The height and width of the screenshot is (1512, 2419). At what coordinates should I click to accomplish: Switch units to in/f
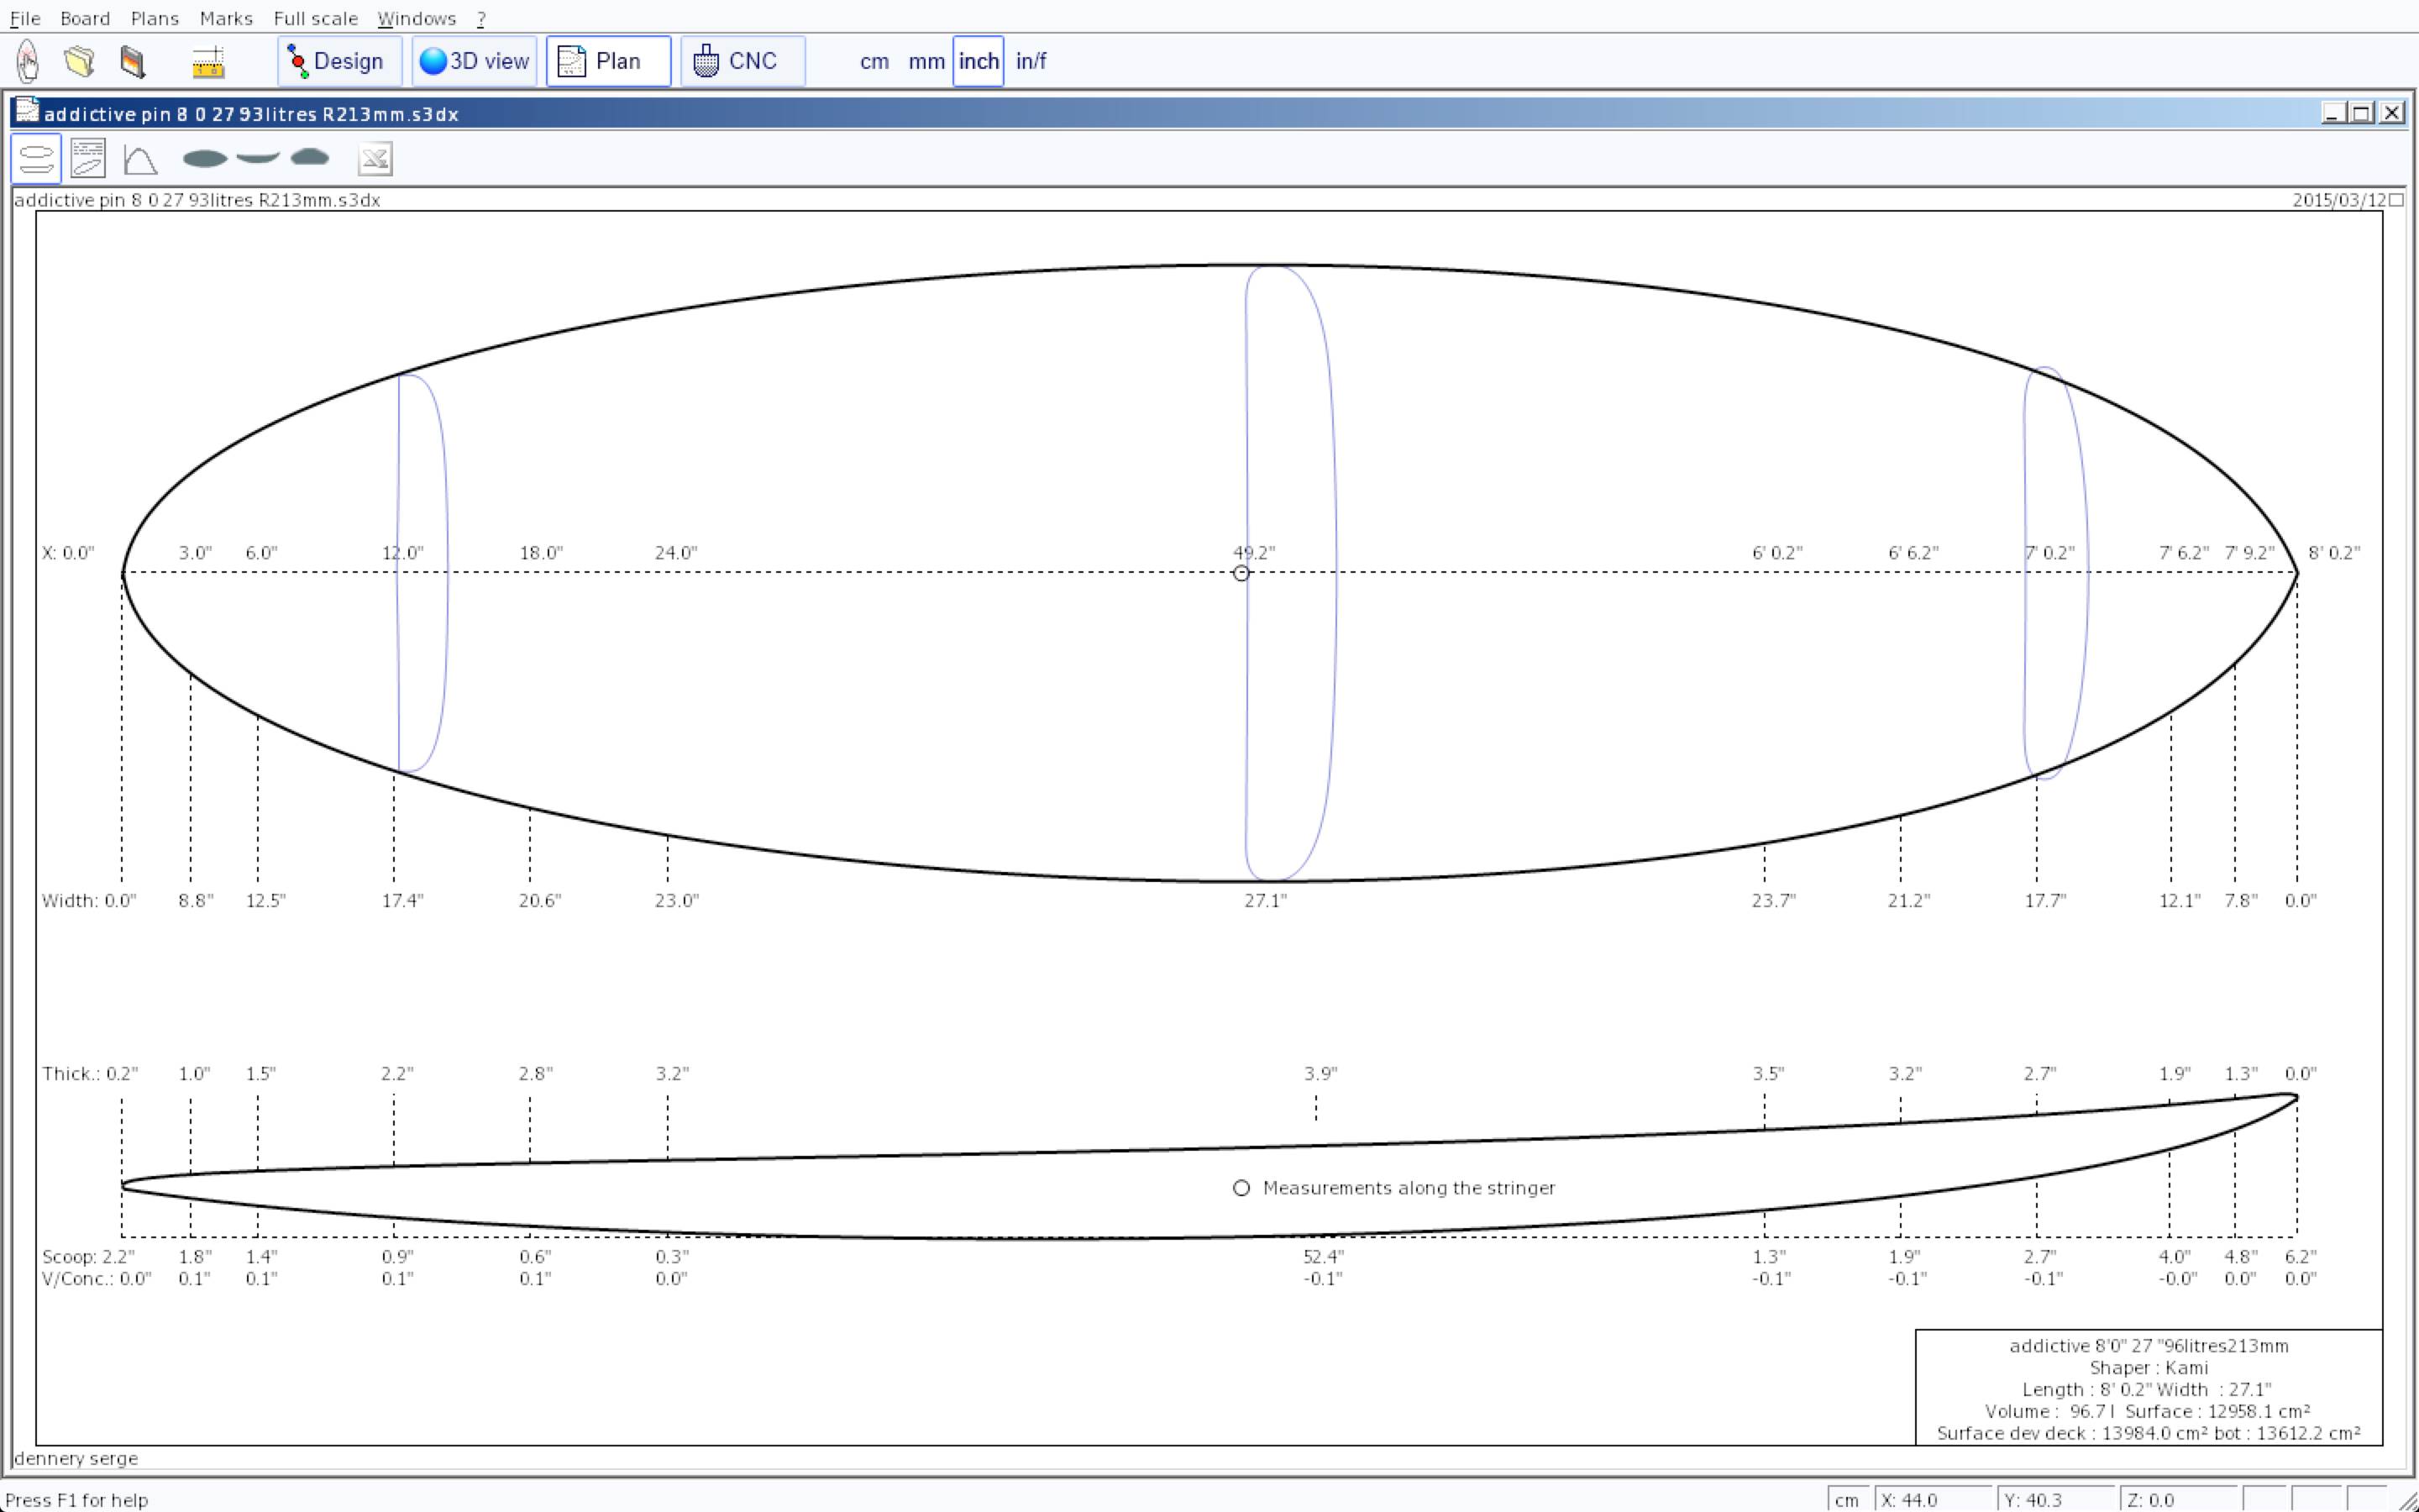point(1031,61)
